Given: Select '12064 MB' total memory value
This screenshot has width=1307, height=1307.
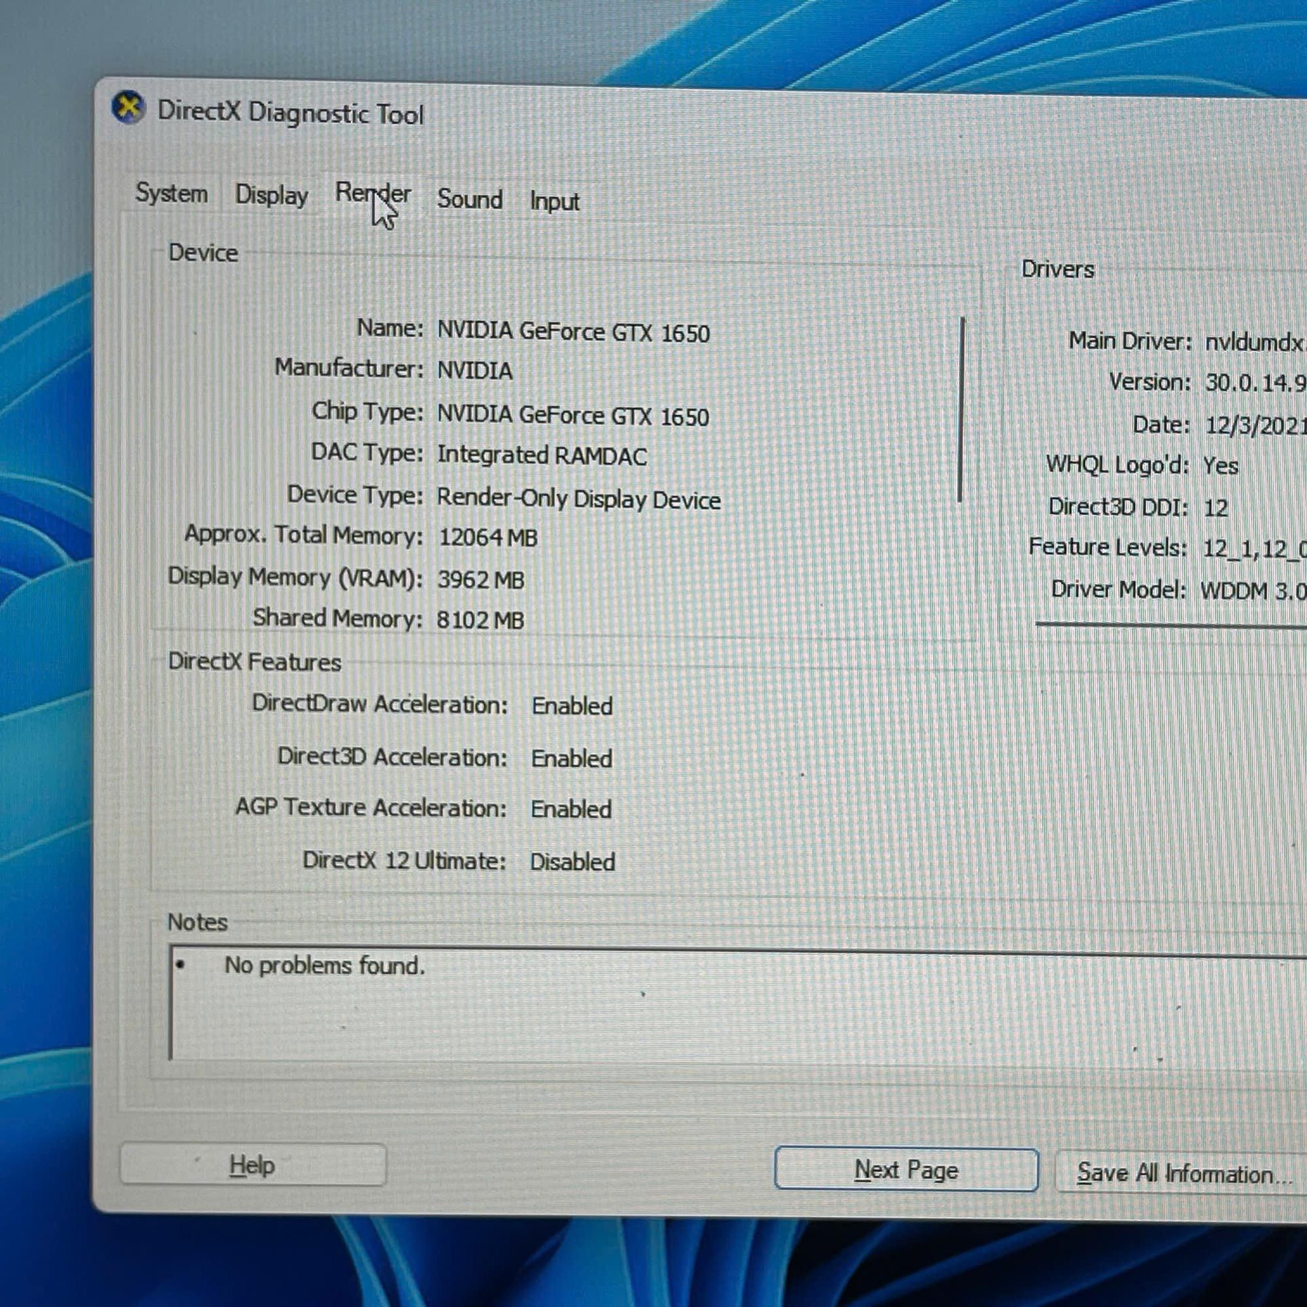Looking at the screenshot, I should pos(488,538).
